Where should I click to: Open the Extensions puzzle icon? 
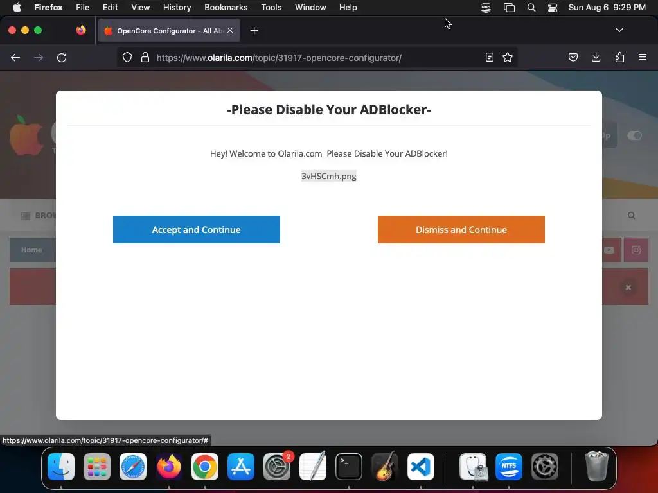tap(619, 57)
